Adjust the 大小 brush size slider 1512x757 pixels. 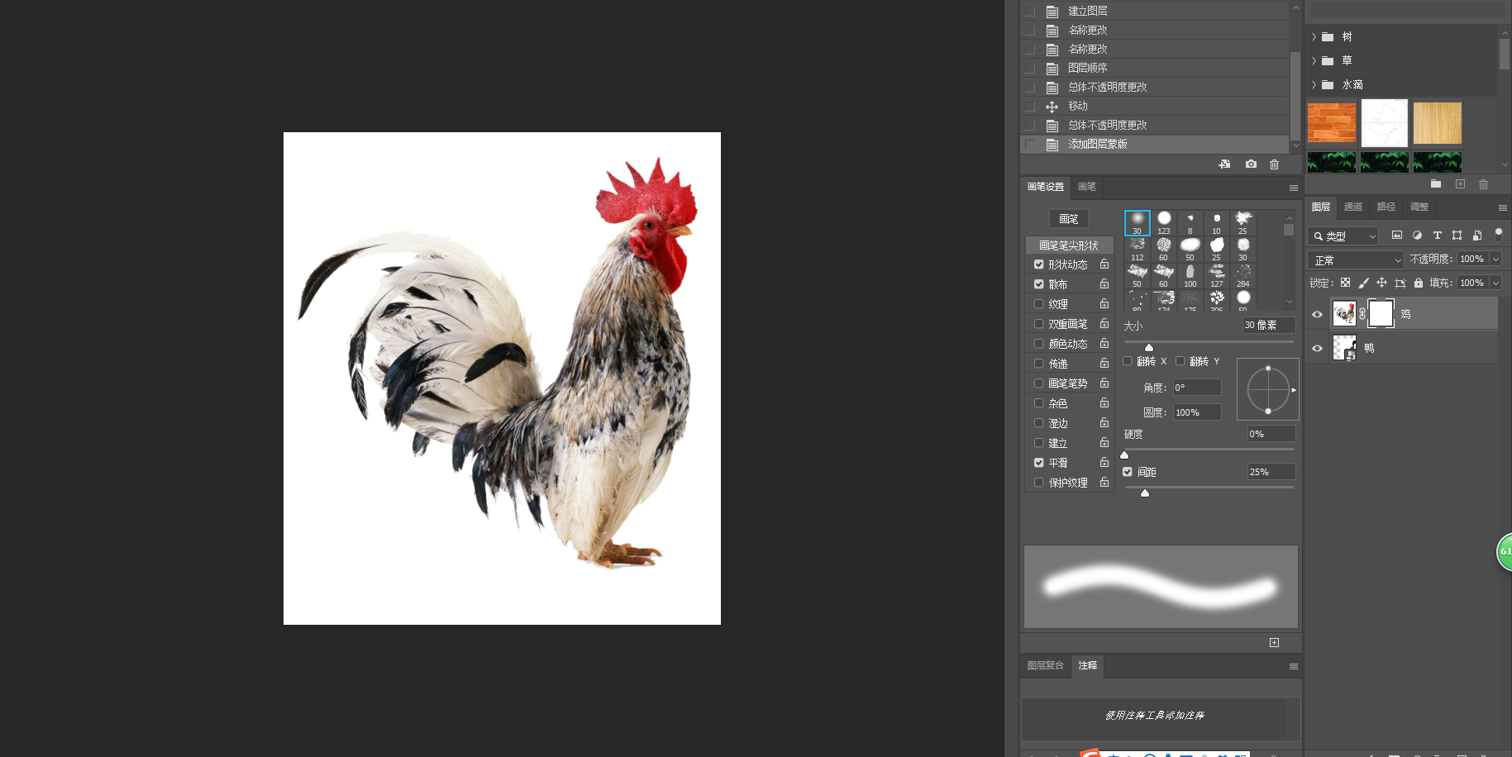pos(1149,347)
